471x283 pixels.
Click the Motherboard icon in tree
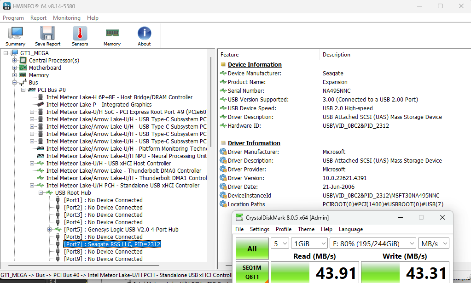[x=23, y=68]
